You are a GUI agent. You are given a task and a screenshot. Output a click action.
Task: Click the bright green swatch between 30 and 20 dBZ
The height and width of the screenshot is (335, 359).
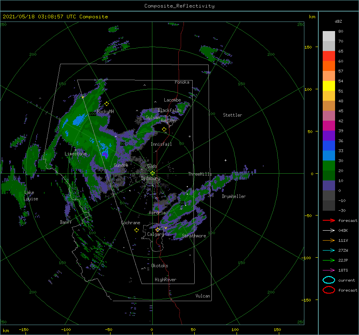[x=329, y=166]
